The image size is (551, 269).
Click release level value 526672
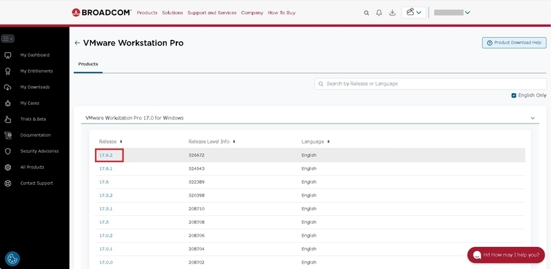[196, 155]
